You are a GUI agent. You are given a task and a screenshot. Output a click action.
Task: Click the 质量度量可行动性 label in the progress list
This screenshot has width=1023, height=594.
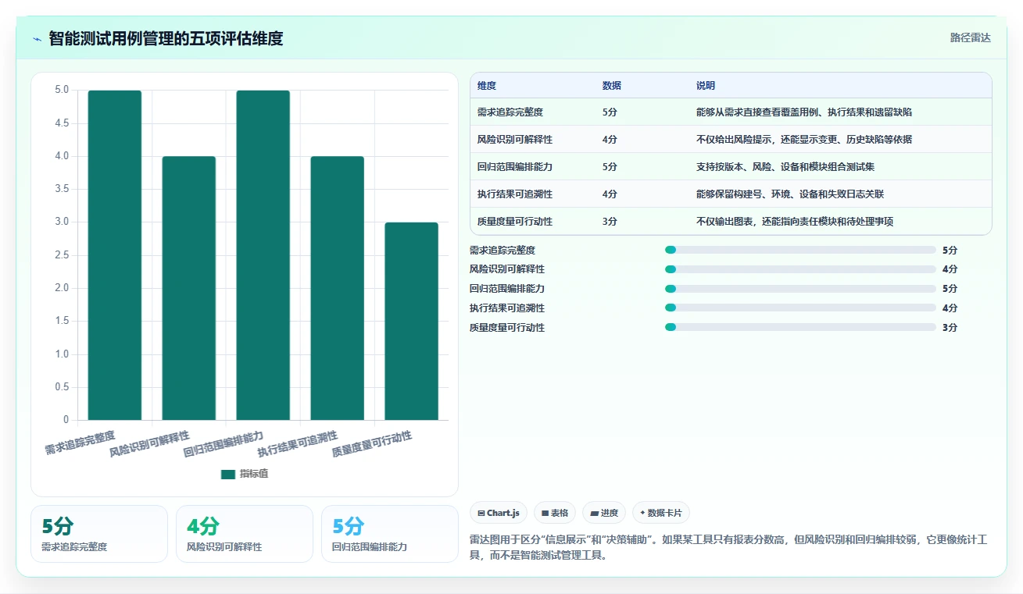(x=507, y=328)
